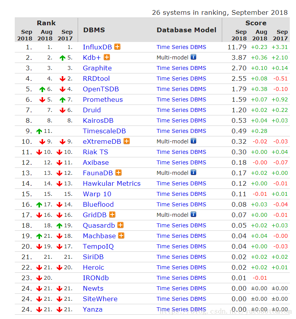Viewport: 296px width, 319px height.
Task: Open the Prometheus link
Action: coord(103,99)
